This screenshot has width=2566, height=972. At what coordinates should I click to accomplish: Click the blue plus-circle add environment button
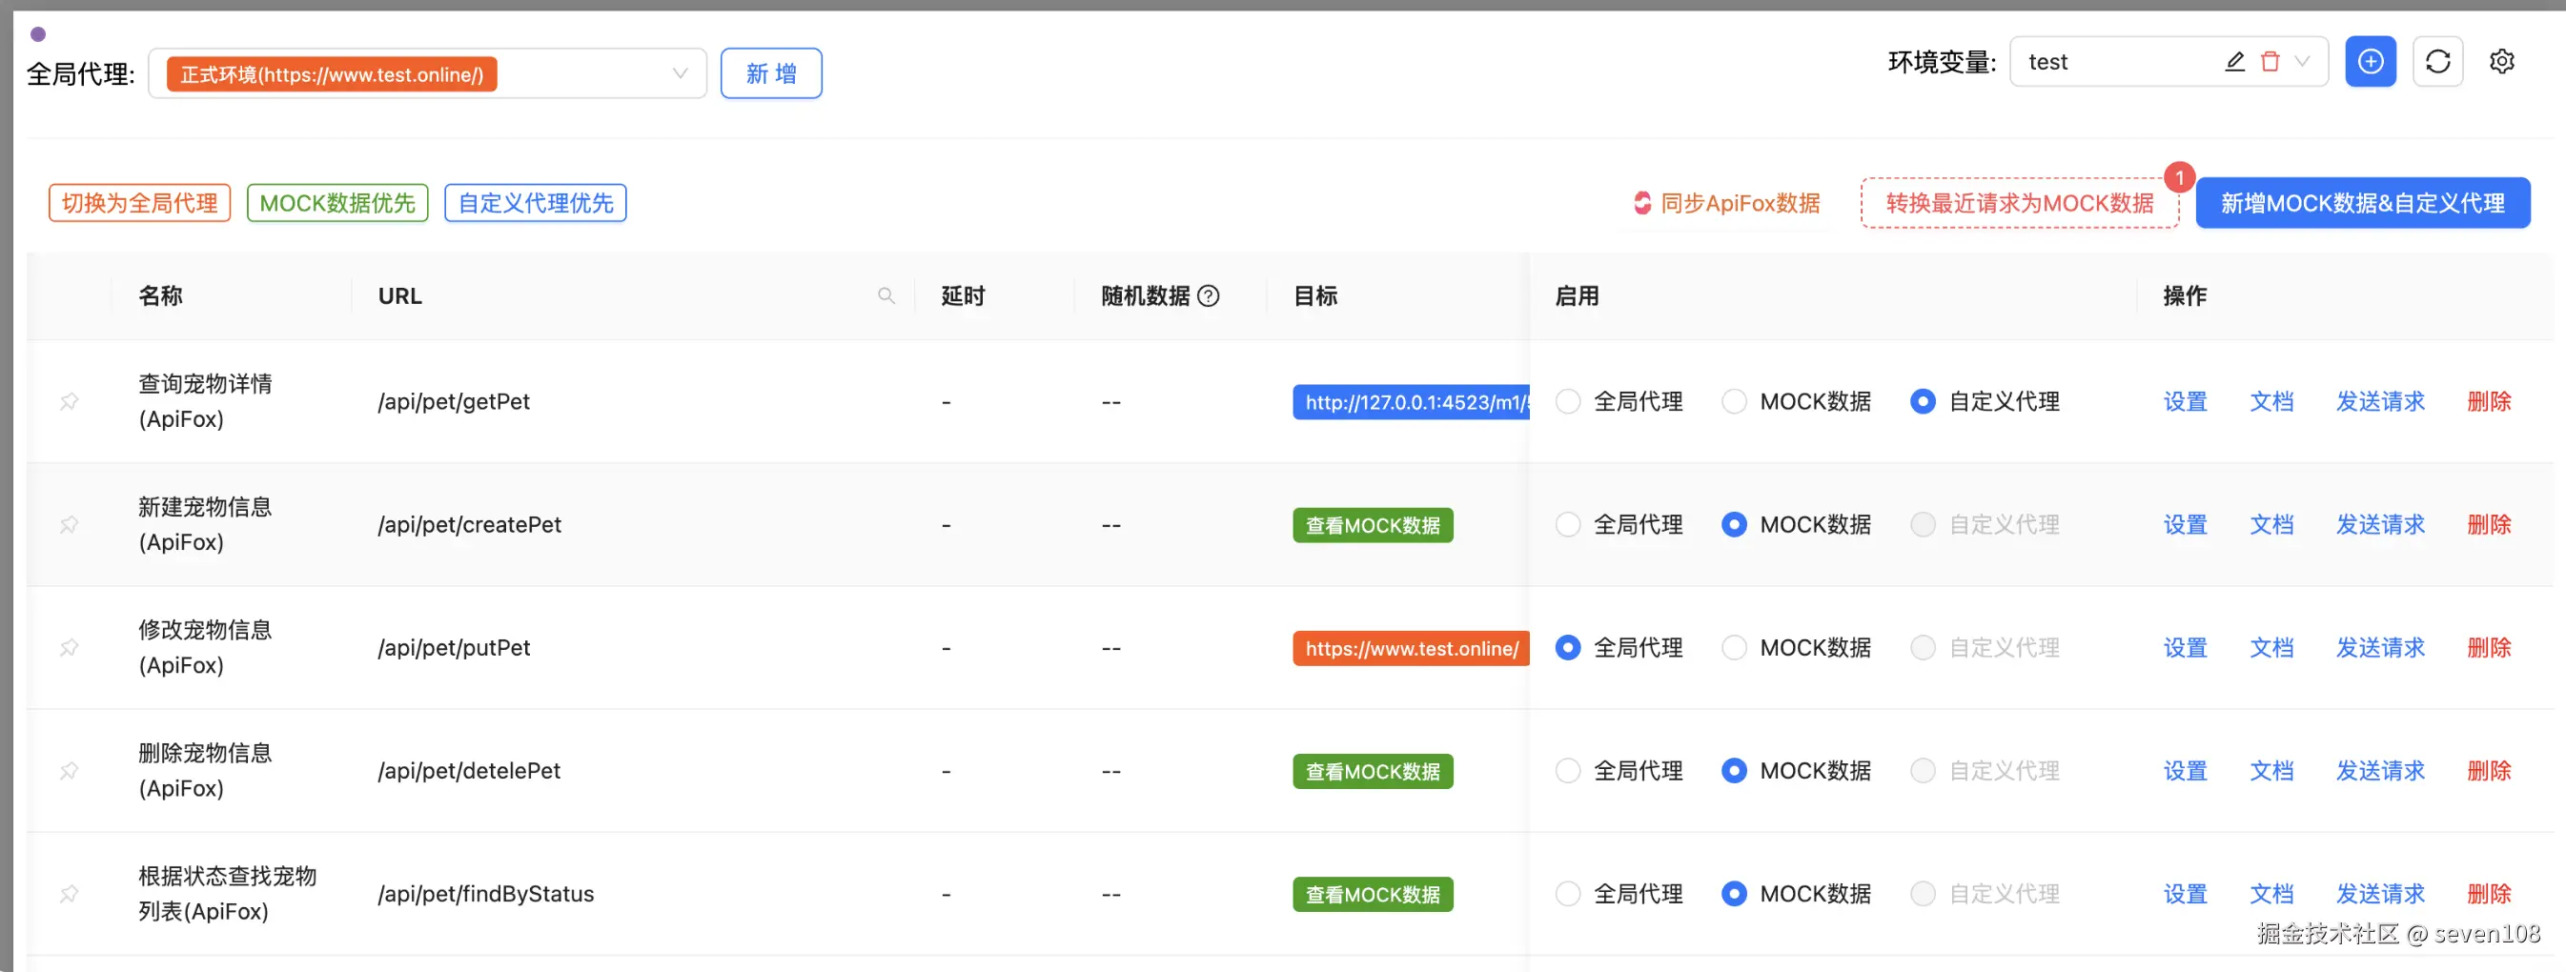[x=2370, y=62]
